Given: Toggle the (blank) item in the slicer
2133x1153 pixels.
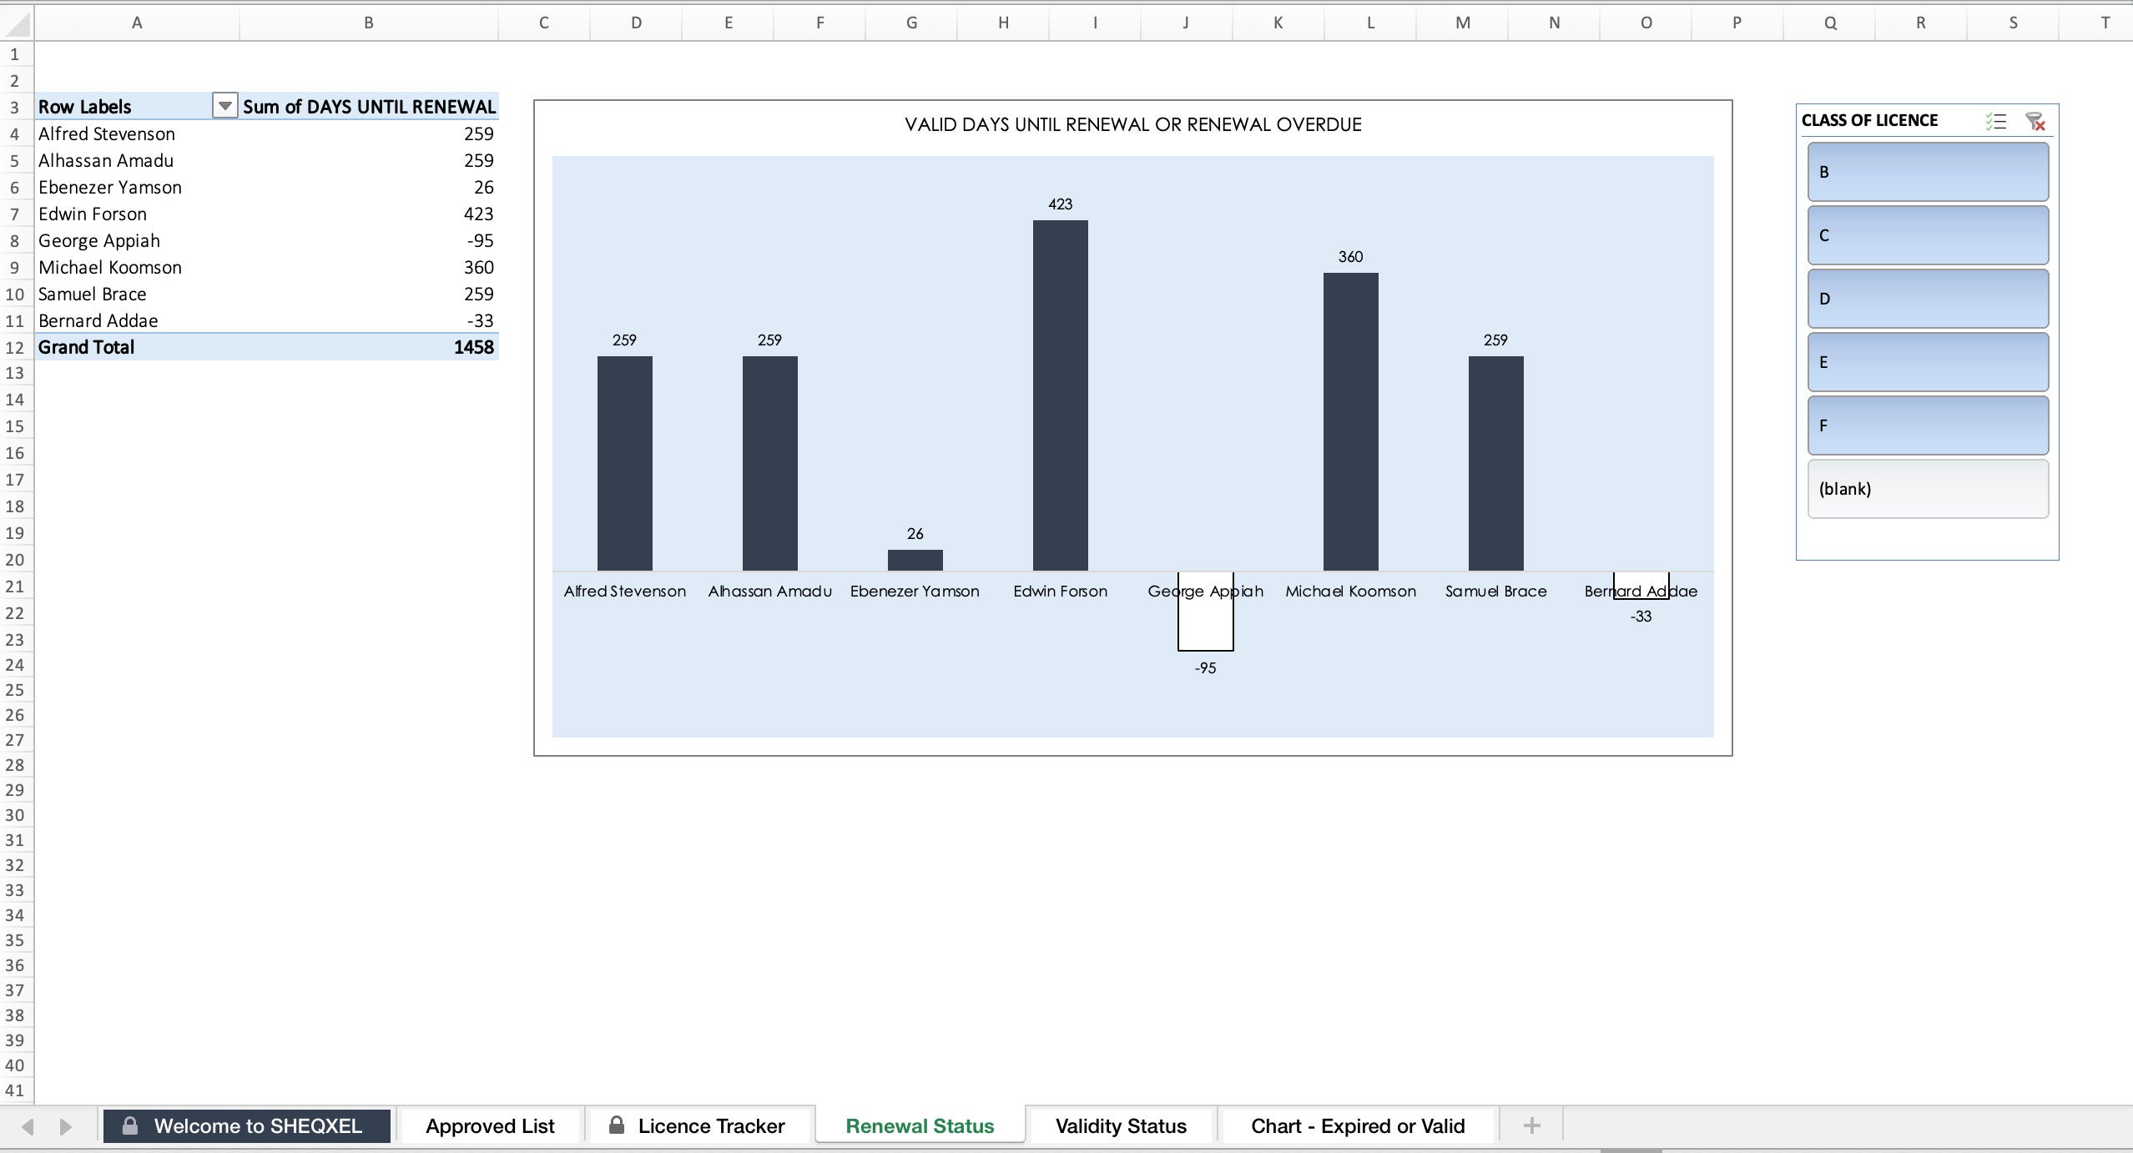Looking at the screenshot, I should [x=1927, y=488].
